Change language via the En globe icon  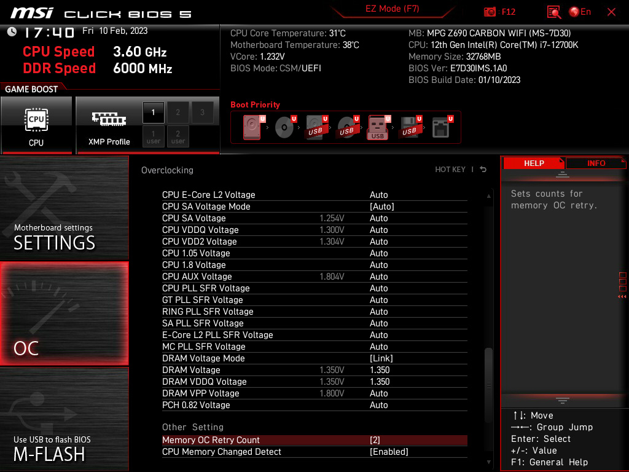point(580,12)
